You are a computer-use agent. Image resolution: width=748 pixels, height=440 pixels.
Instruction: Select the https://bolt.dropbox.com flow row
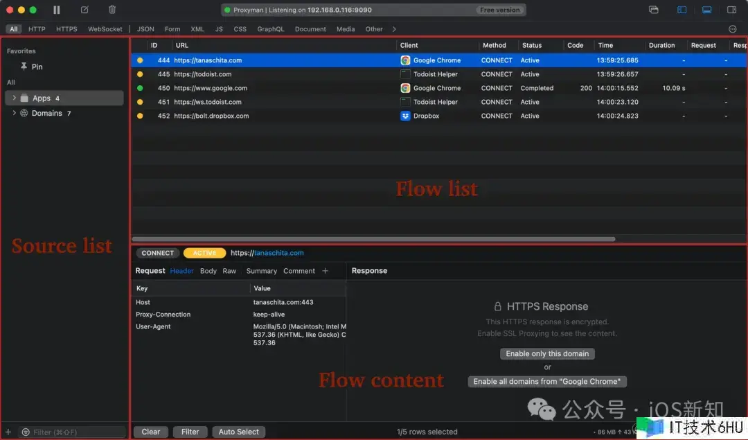439,116
